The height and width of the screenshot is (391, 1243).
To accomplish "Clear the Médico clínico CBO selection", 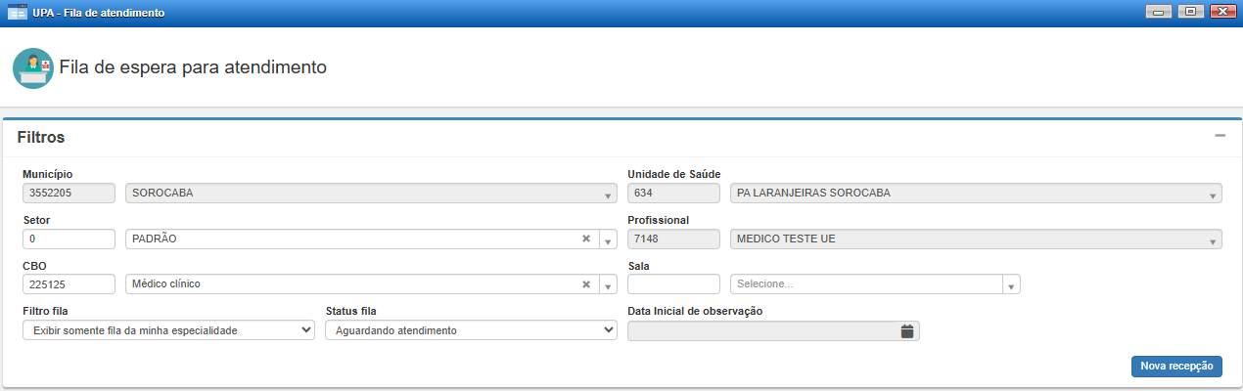I will pos(586,284).
